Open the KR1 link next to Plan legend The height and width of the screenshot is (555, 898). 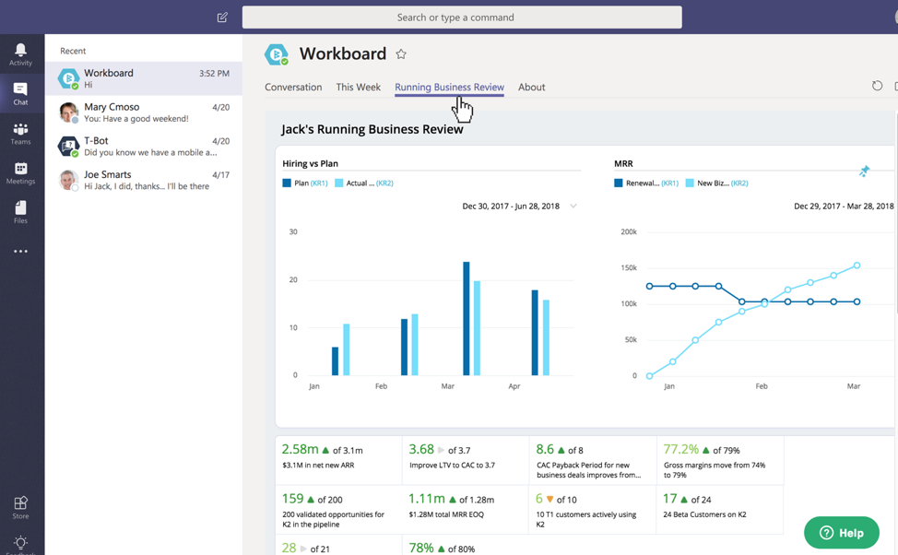click(319, 183)
